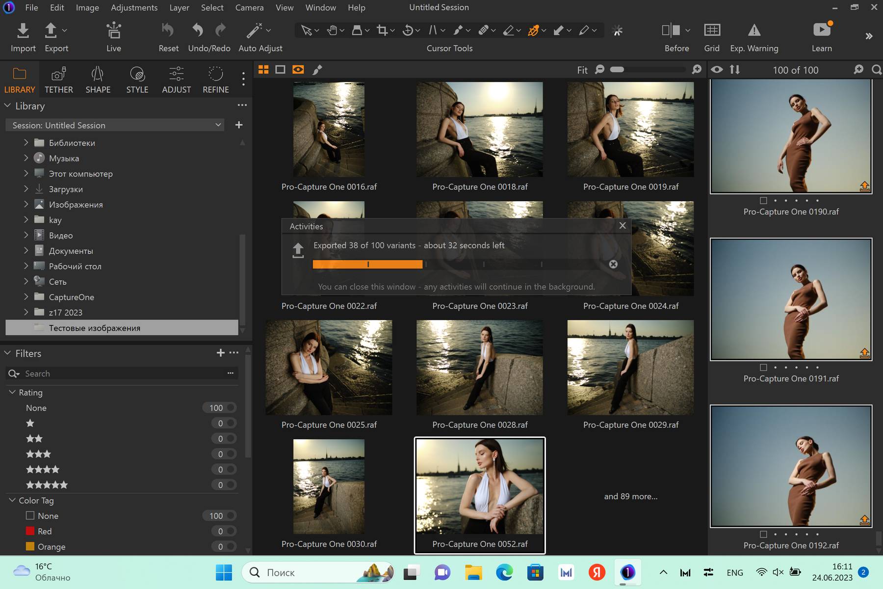Collapse the Rating filter section

click(x=12, y=392)
